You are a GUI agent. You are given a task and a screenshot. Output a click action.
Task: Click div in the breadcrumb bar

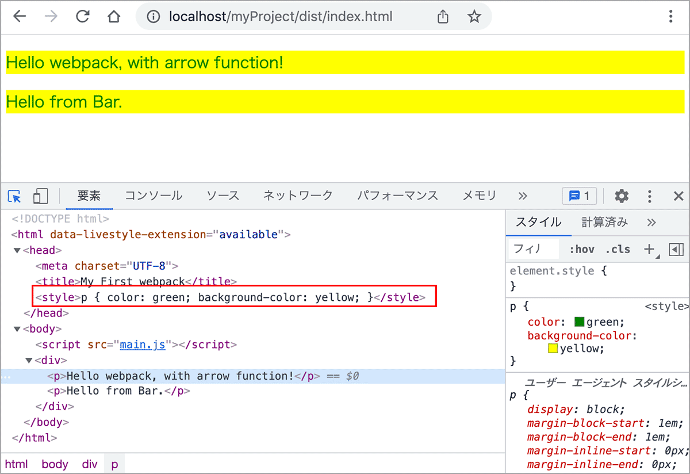pyautogui.click(x=90, y=464)
